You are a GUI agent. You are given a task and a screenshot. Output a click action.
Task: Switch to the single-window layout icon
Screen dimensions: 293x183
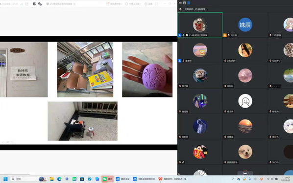click(x=184, y=3)
